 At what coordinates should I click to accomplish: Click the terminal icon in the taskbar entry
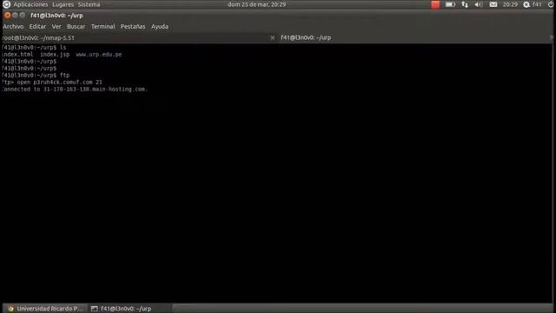coord(95,309)
